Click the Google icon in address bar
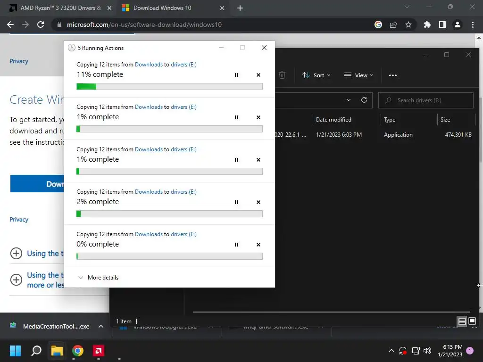This screenshot has width=483, height=362. (x=378, y=25)
